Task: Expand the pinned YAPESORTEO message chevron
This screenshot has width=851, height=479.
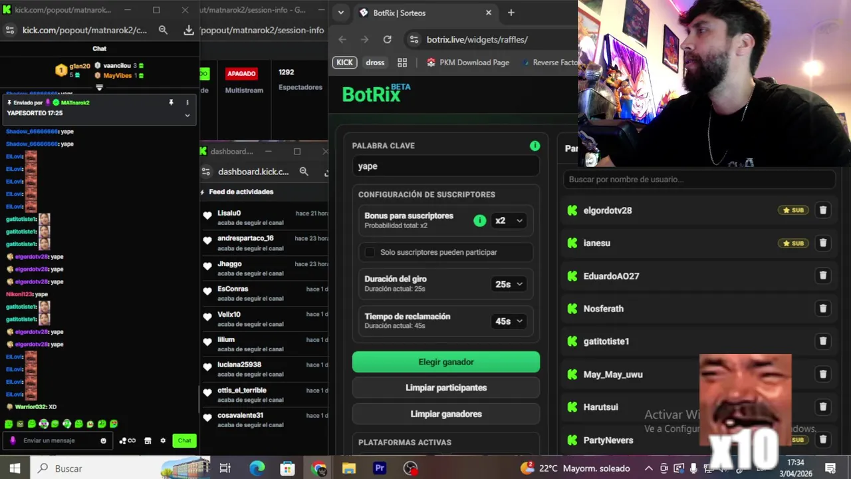Action: (187, 115)
